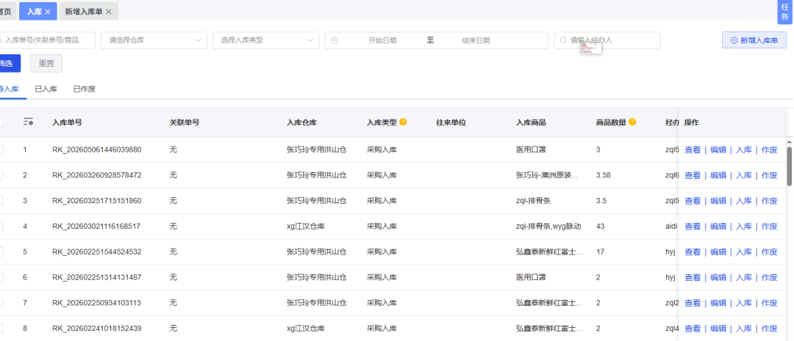Click 入库 for order RK_202603251715151860

(744, 200)
